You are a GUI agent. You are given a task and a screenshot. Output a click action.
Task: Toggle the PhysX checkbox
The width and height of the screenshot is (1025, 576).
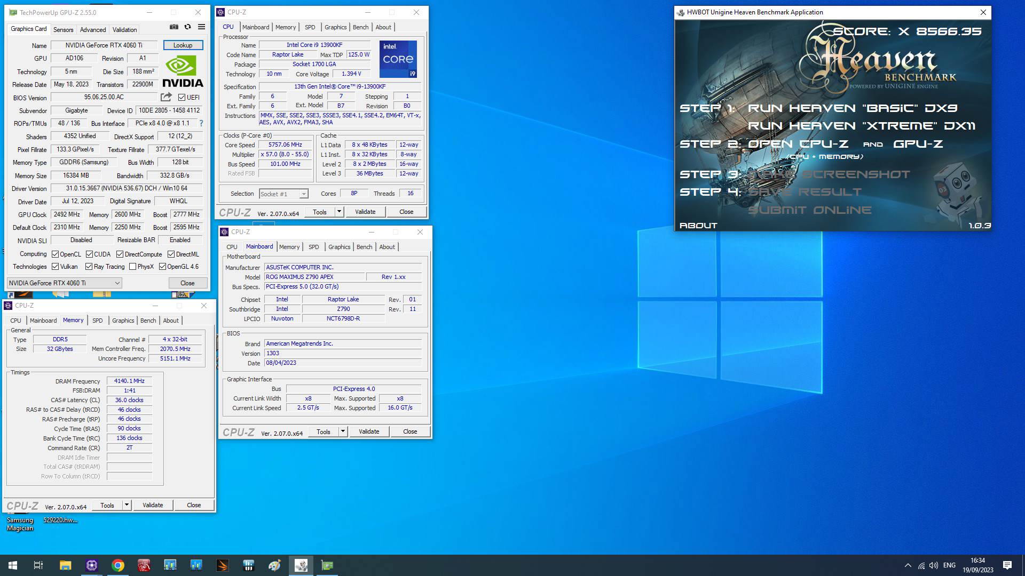click(132, 267)
